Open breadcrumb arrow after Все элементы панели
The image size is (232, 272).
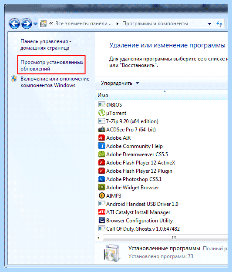[118, 24]
